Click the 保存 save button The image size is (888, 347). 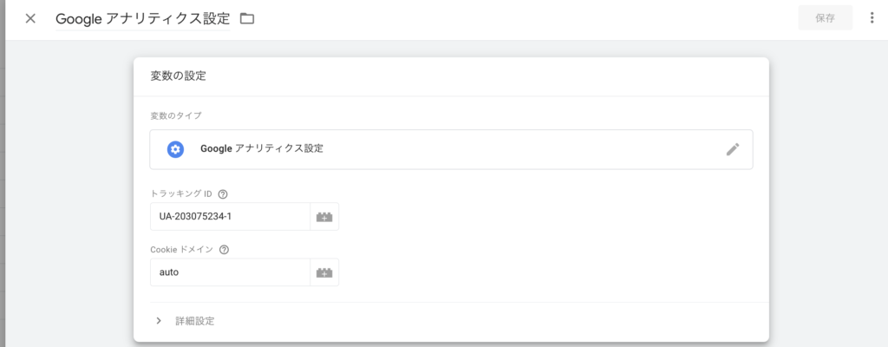(x=826, y=18)
